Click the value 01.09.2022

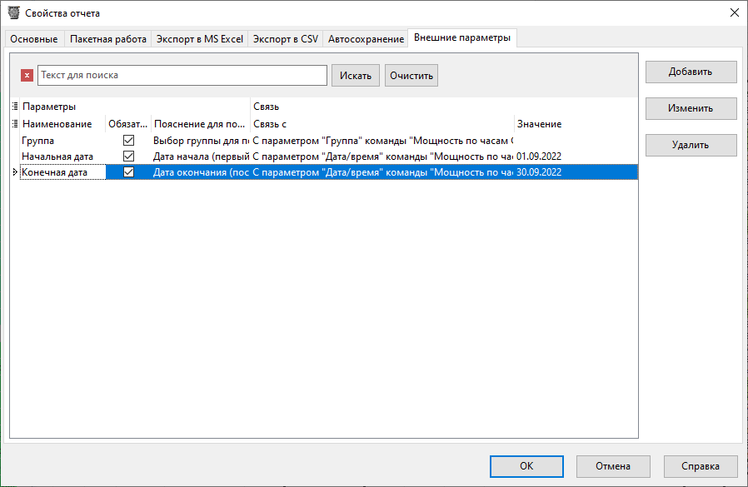[539, 157]
